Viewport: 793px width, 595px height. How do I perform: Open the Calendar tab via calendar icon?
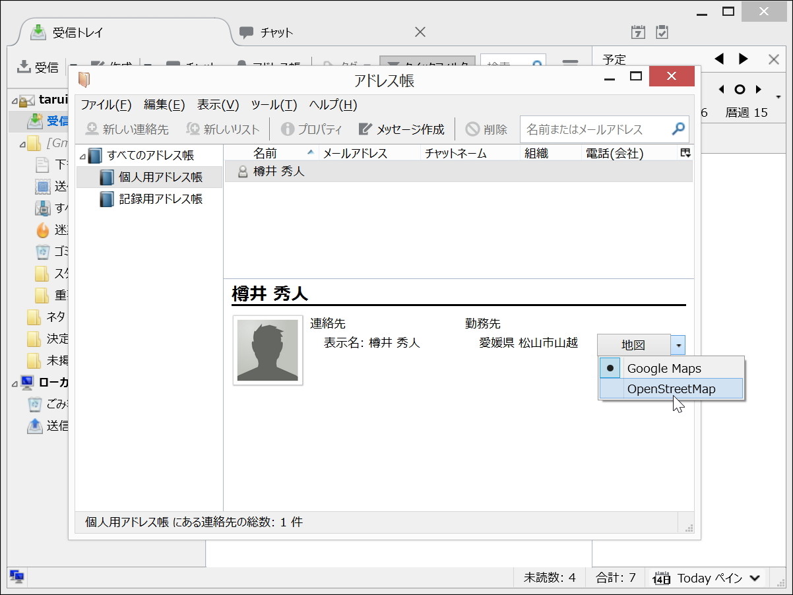coord(637,31)
